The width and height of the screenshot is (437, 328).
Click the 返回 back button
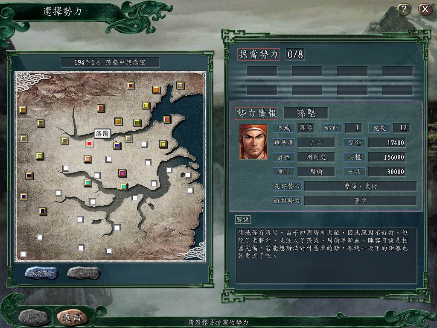[72, 317]
